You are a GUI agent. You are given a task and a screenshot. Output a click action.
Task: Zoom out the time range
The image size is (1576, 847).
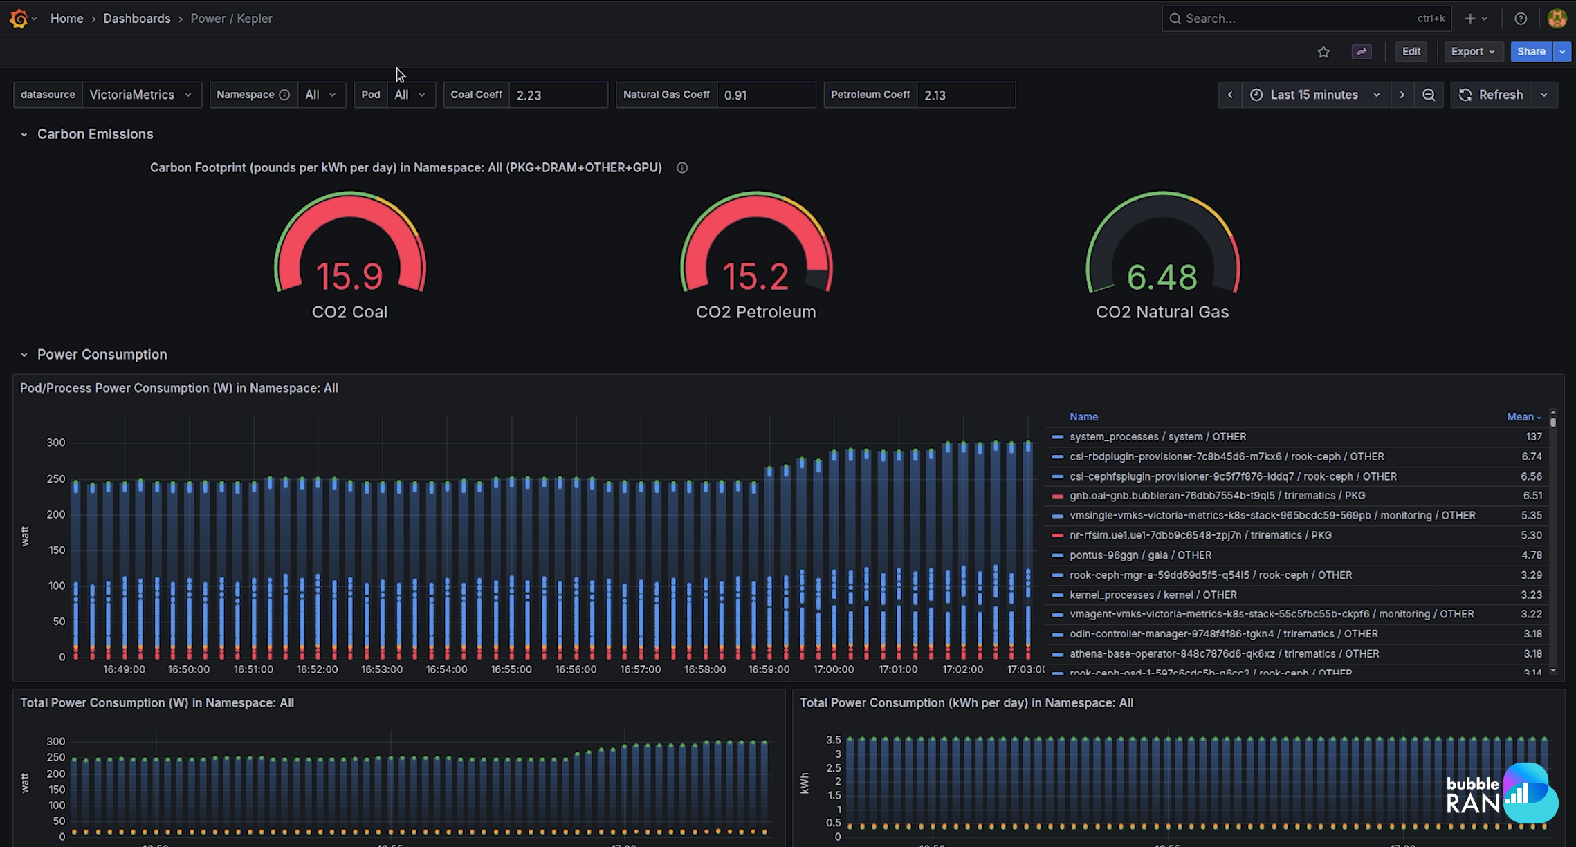pyautogui.click(x=1429, y=95)
